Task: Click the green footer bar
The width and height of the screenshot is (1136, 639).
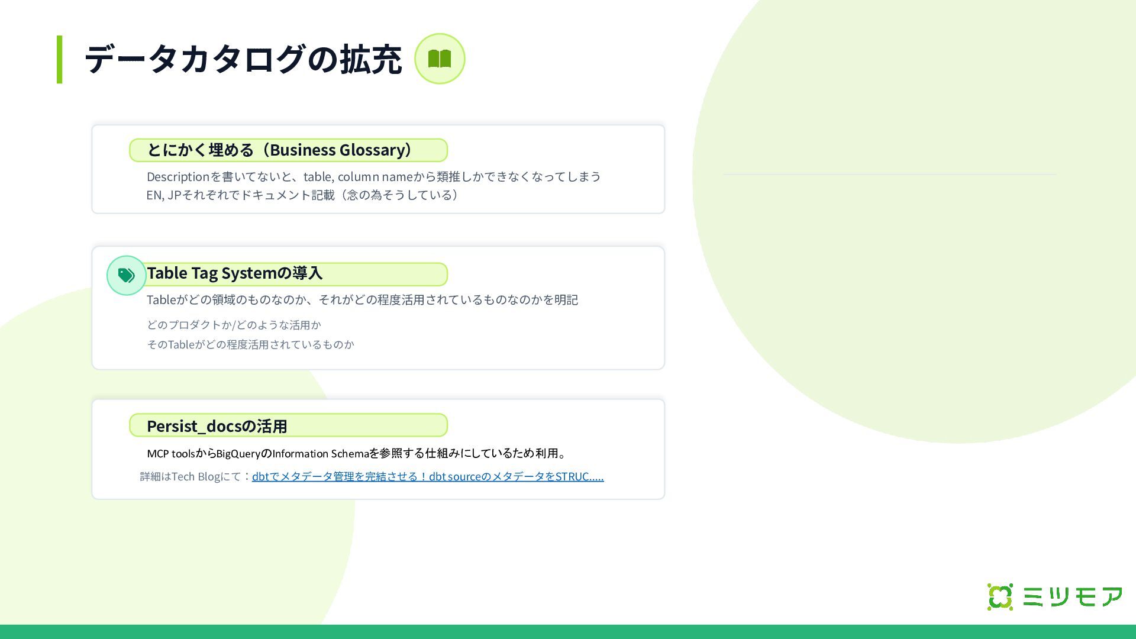Action: (x=568, y=631)
